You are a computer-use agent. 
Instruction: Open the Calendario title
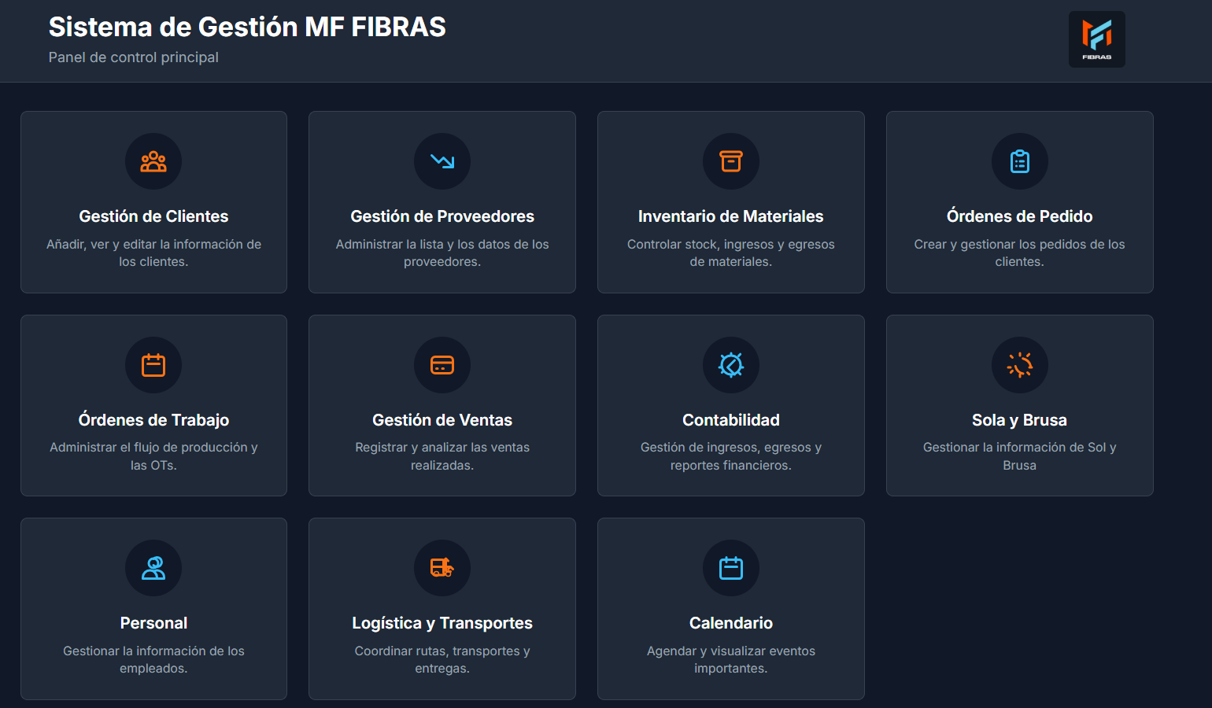[x=731, y=623]
